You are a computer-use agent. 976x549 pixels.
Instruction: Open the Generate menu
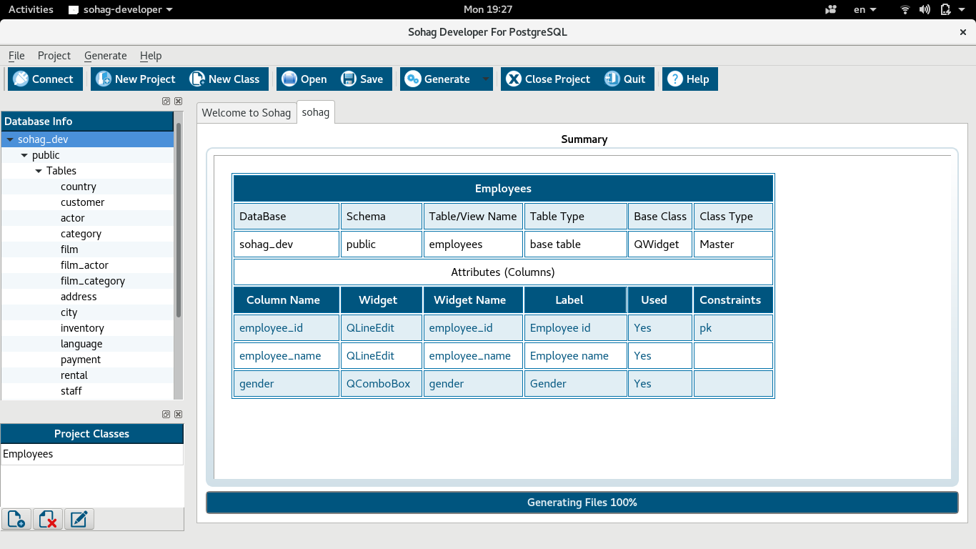tap(105, 56)
